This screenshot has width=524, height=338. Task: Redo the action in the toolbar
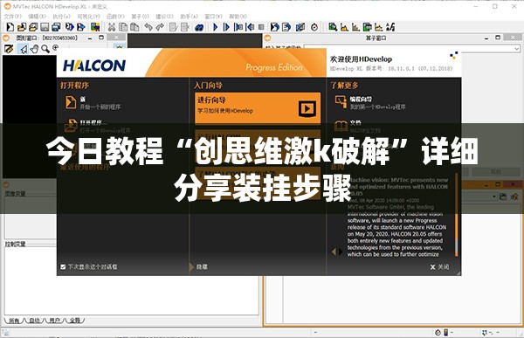pos(160,27)
